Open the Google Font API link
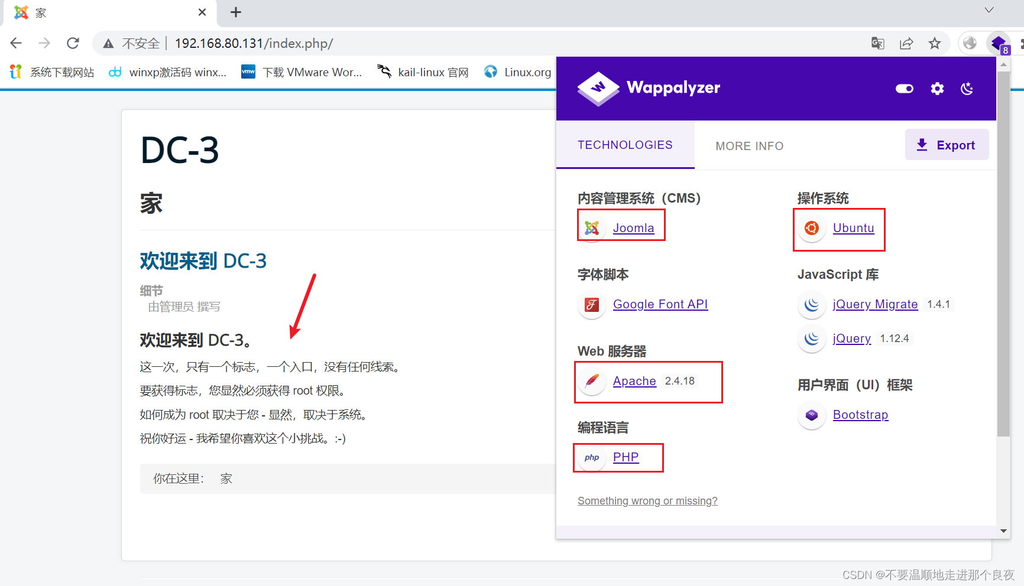This screenshot has width=1024, height=586. [x=660, y=304]
